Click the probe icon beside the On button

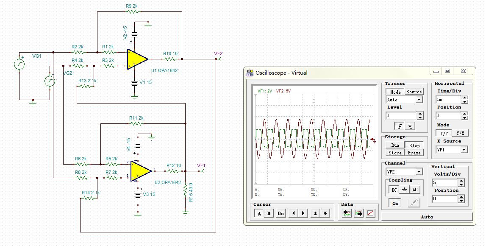[x=414, y=203]
